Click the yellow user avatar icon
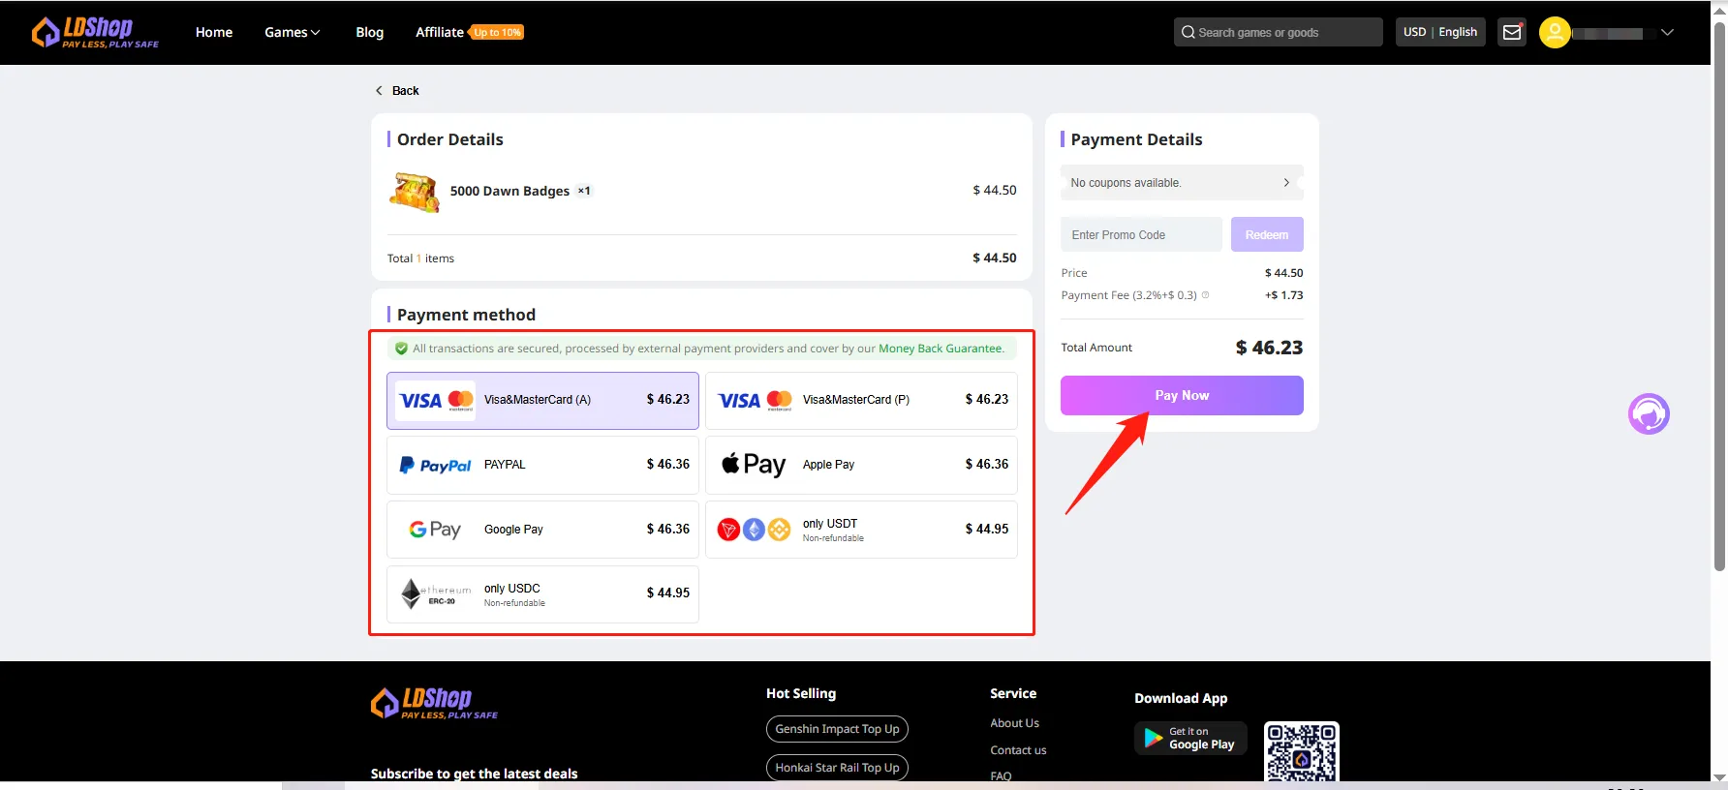1728x790 pixels. pyautogui.click(x=1555, y=32)
